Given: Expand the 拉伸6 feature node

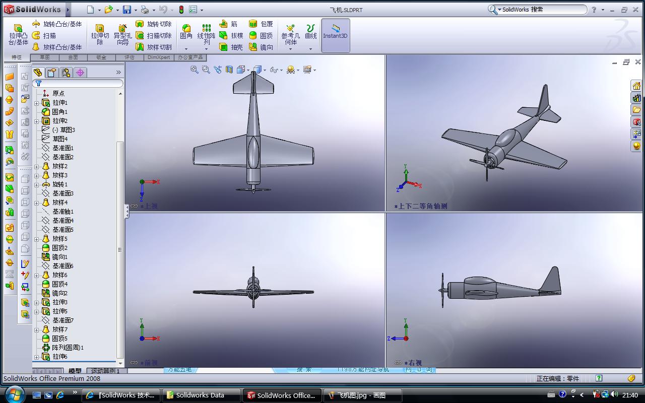Looking at the screenshot, I should point(36,357).
